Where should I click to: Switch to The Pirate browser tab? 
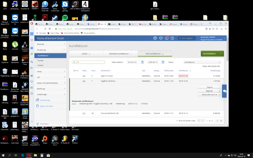[39, 24]
